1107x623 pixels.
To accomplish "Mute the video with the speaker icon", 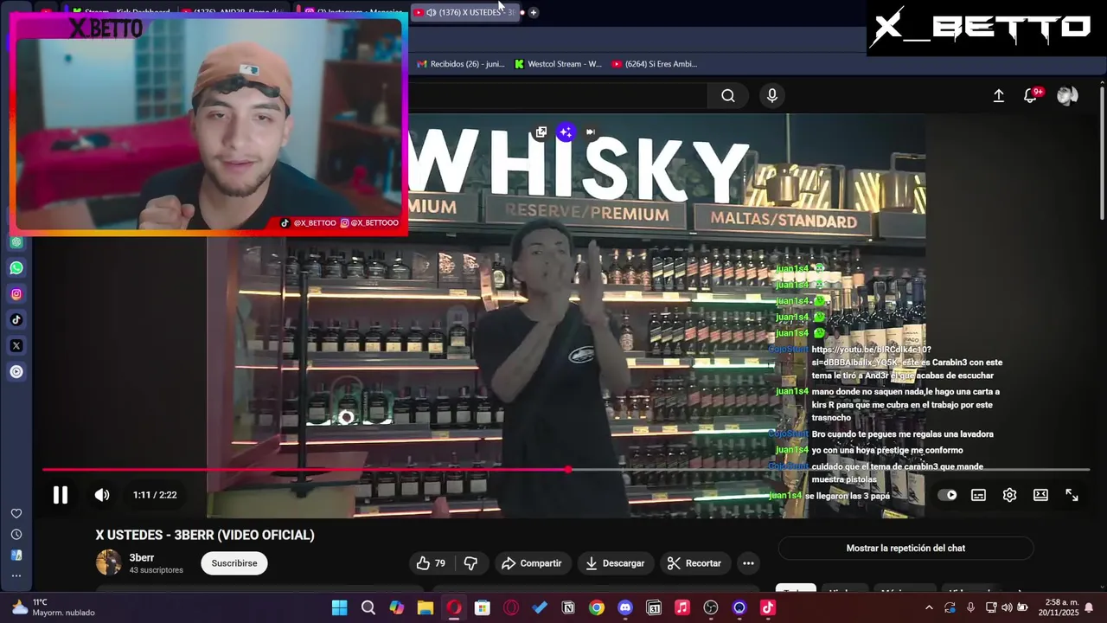I will (x=102, y=495).
